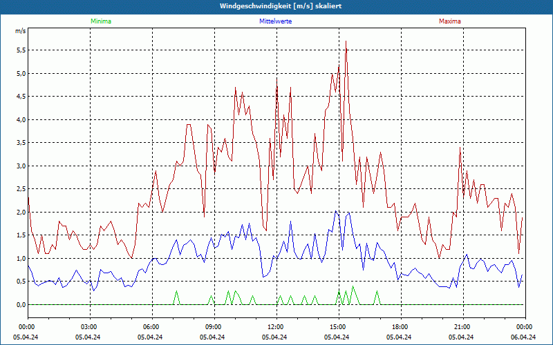Viewport: 553px width, 345px height.
Task: Click the highest red Maxima peak after 15:00
Action: coord(346,41)
